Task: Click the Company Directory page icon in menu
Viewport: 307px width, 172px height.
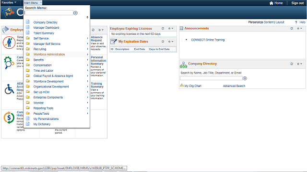Action: (x=28, y=22)
